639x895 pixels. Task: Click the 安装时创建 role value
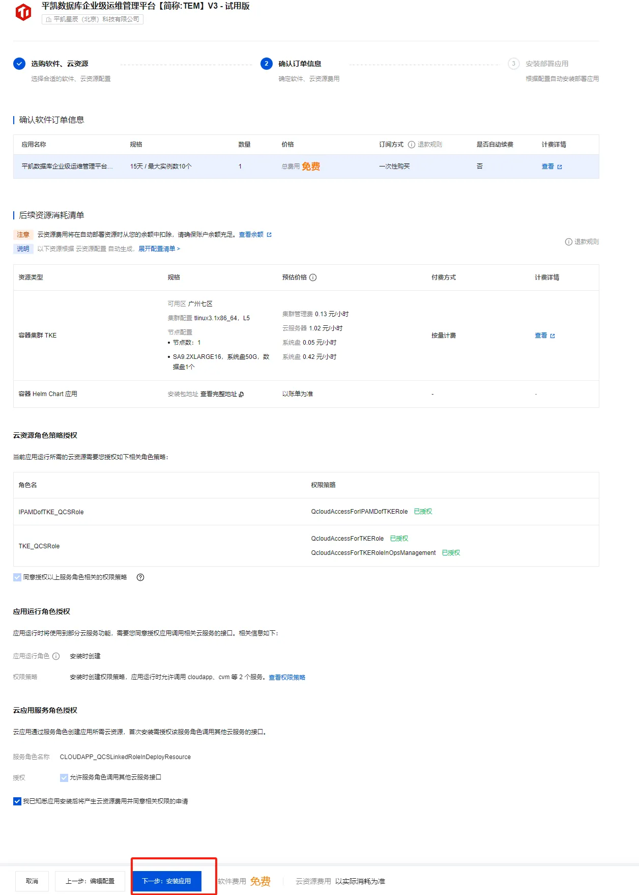[x=85, y=656]
